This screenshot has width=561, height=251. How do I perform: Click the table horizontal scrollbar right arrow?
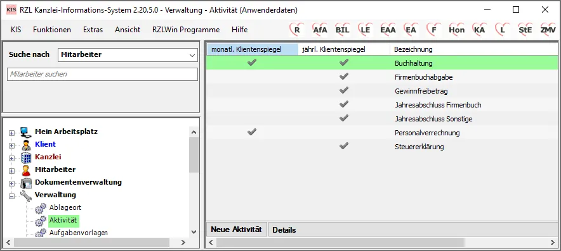pyautogui.click(x=553, y=242)
